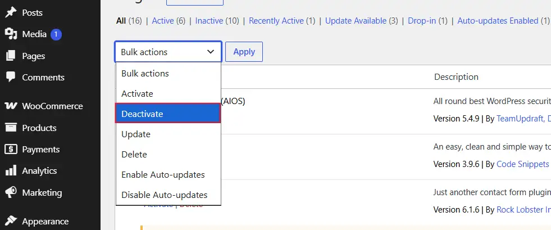Open the Marketing menu label

pos(42,193)
